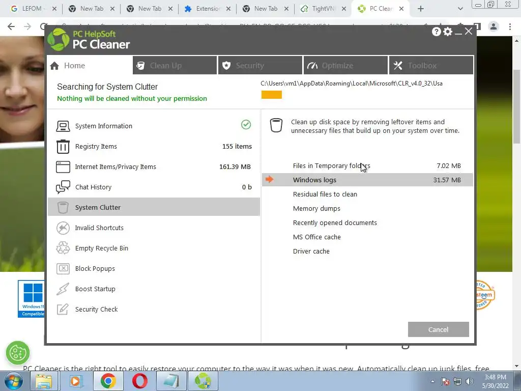Click the Empty Recycle Bin recycle icon
The width and height of the screenshot is (521, 391).
click(x=63, y=248)
